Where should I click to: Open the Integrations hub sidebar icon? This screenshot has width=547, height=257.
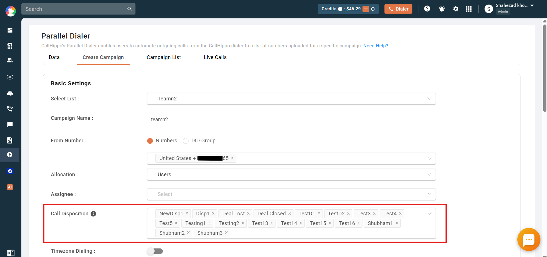point(10,76)
